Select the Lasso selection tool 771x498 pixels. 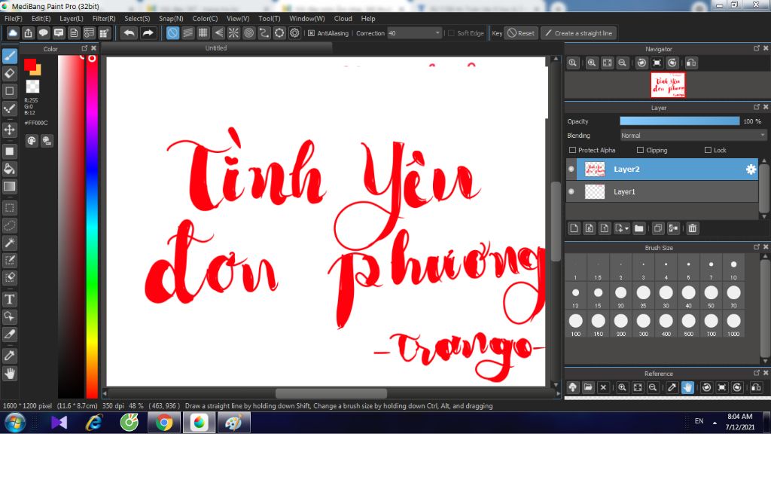click(x=9, y=225)
